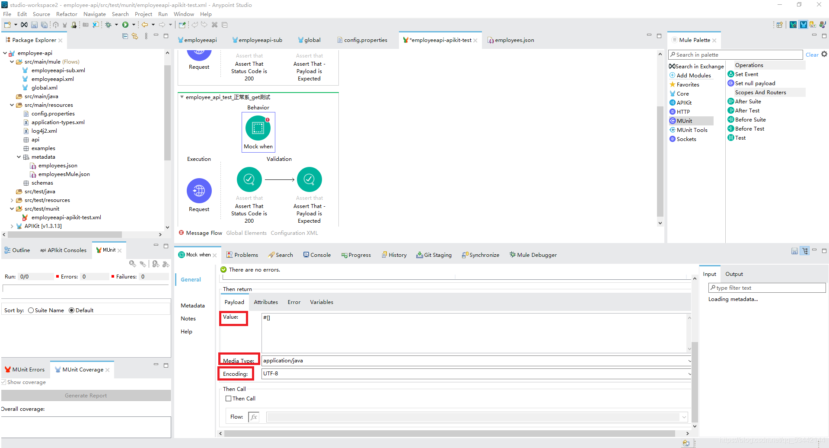
Task: Click the New wizard toolbar icon
Action: pos(7,25)
